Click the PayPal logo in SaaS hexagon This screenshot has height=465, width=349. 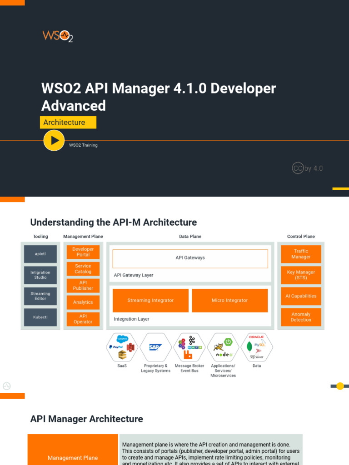pos(116,346)
